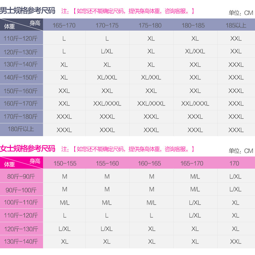Select XL in the 100斤-110斤 row

tap(236, 203)
